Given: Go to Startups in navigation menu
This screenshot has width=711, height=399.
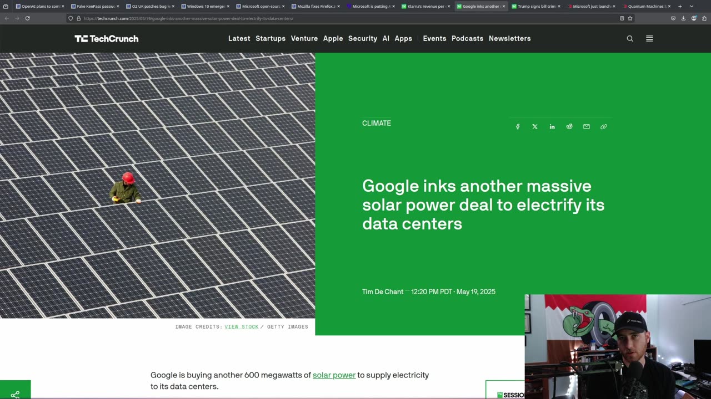Looking at the screenshot, I should [271, 39].
